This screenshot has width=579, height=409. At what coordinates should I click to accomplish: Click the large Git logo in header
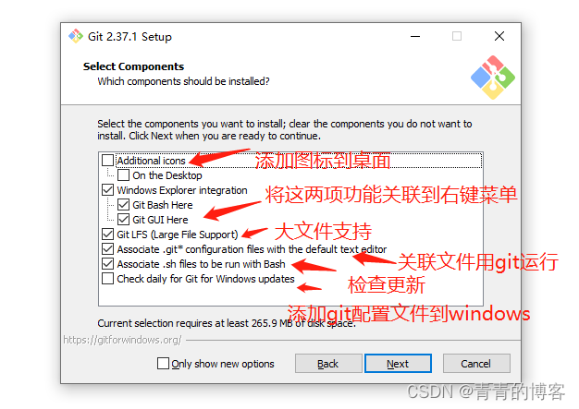click(493, 78)
